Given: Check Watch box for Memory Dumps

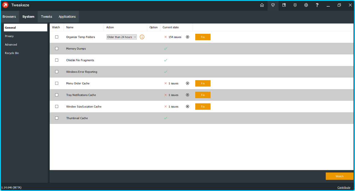Looking at the screenshot, I should pos(57,49).
